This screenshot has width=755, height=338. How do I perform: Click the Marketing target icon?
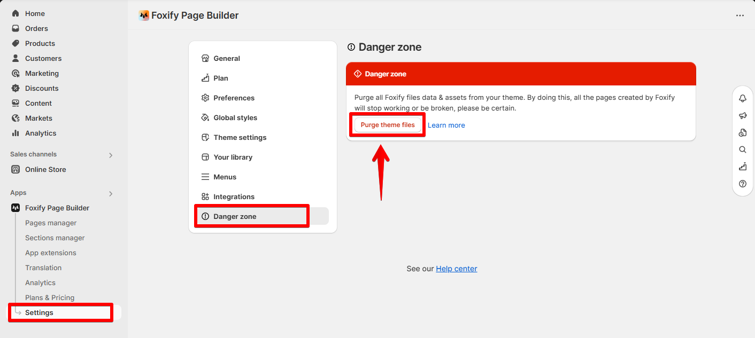[16, 73]
